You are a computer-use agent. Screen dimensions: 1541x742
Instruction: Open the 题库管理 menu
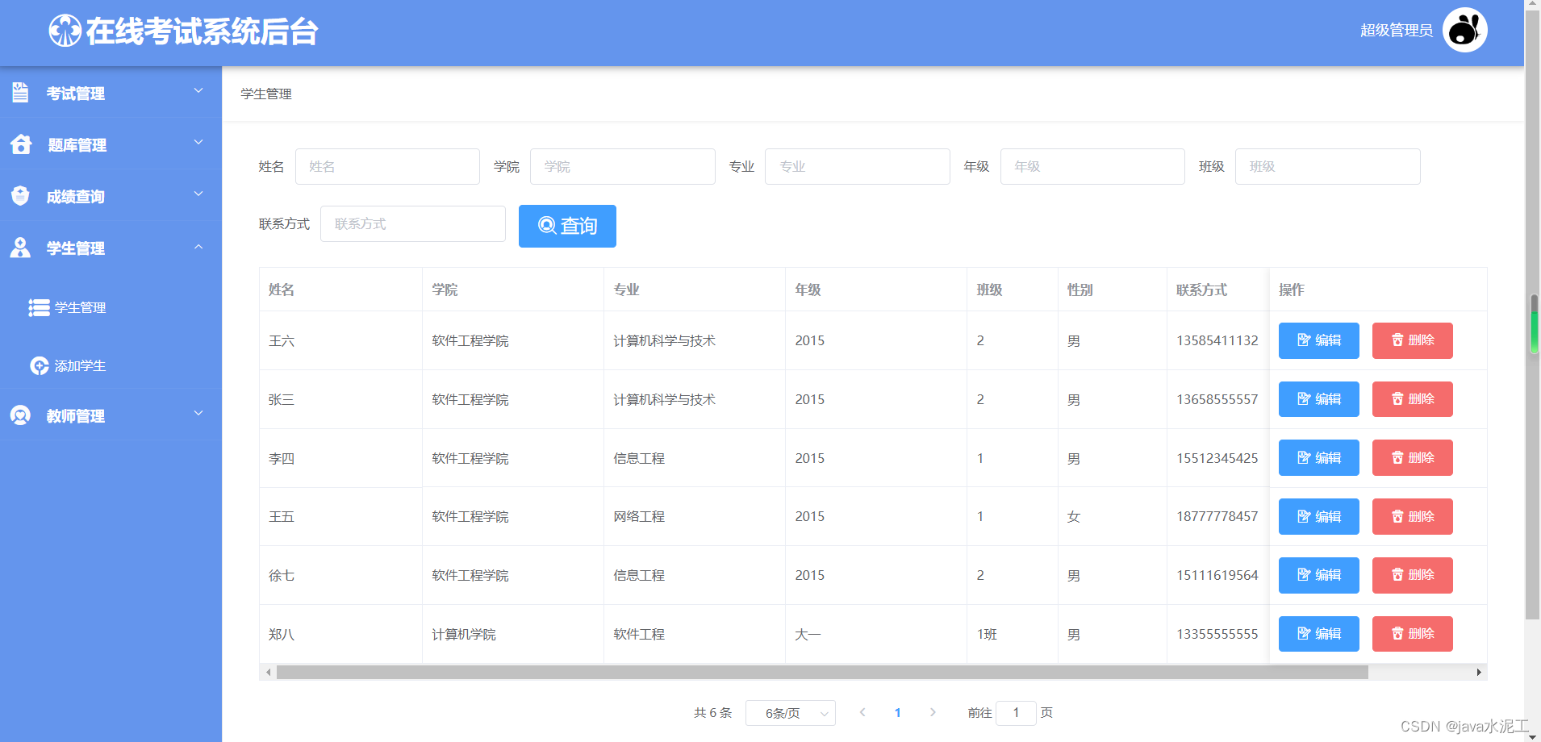pyautogui.click(x=111, y=144)
